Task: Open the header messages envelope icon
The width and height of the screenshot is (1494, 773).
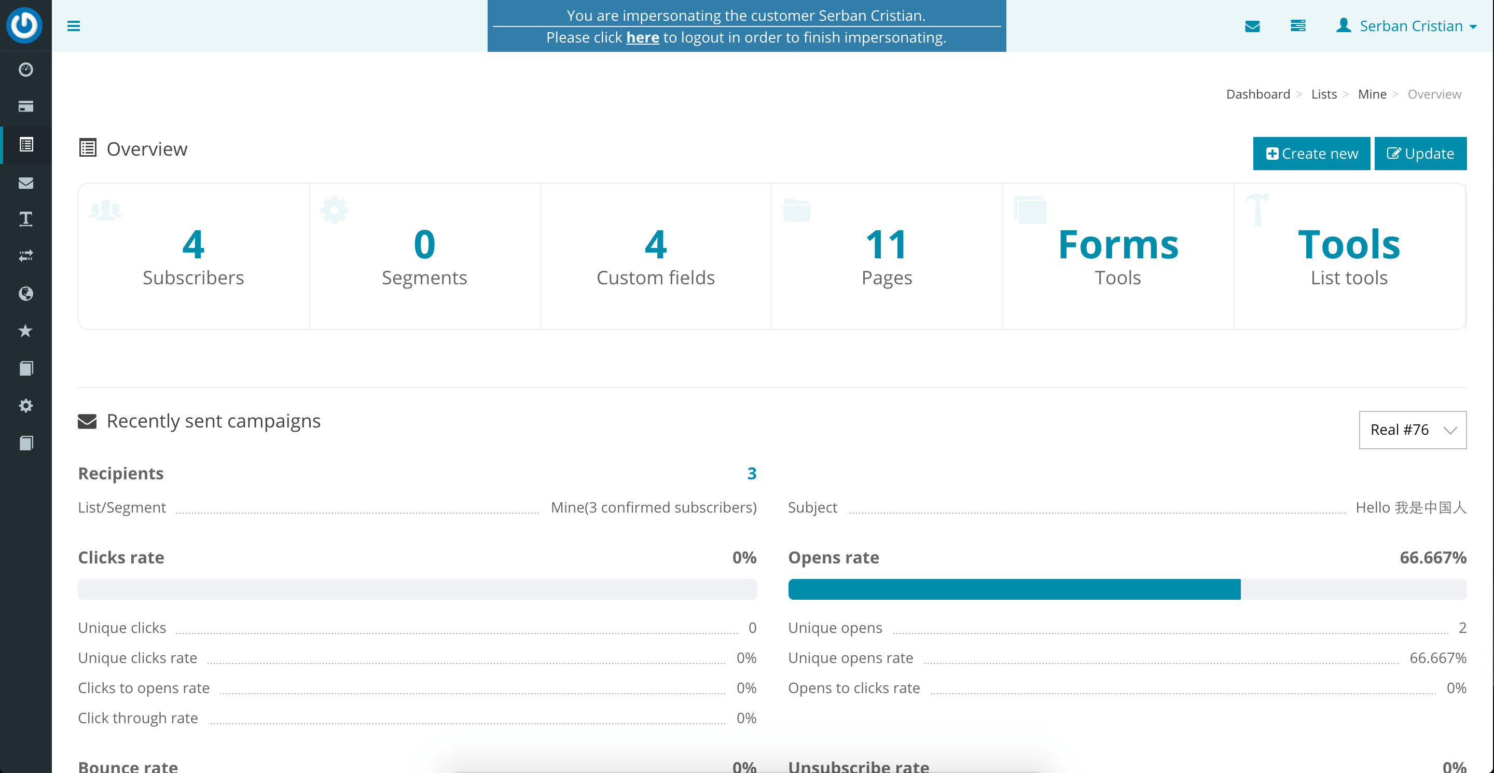Action: coord(1252,26)
